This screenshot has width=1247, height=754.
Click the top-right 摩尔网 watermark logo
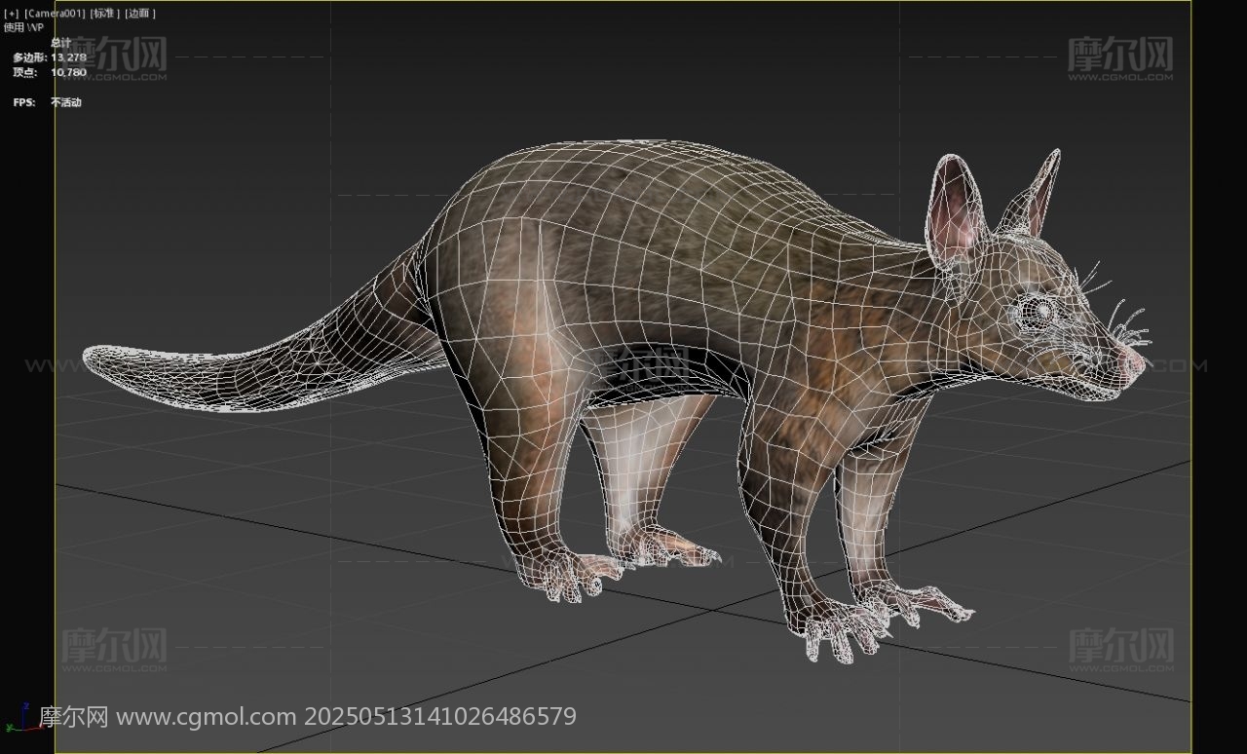[1120, 57]
